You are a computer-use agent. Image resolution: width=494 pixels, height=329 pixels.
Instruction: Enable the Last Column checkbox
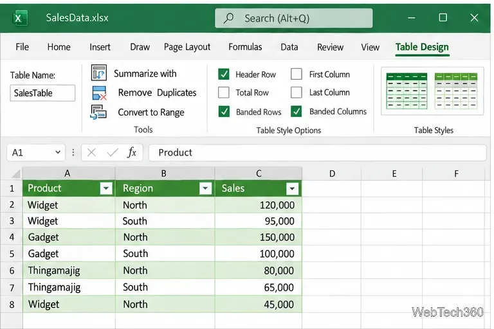click(x=297, y=93)
